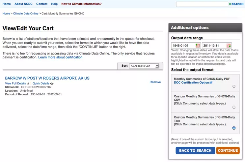Remove the Barrow airport station from cart
This screenshot has width=245, height=162.
(155, 82)
